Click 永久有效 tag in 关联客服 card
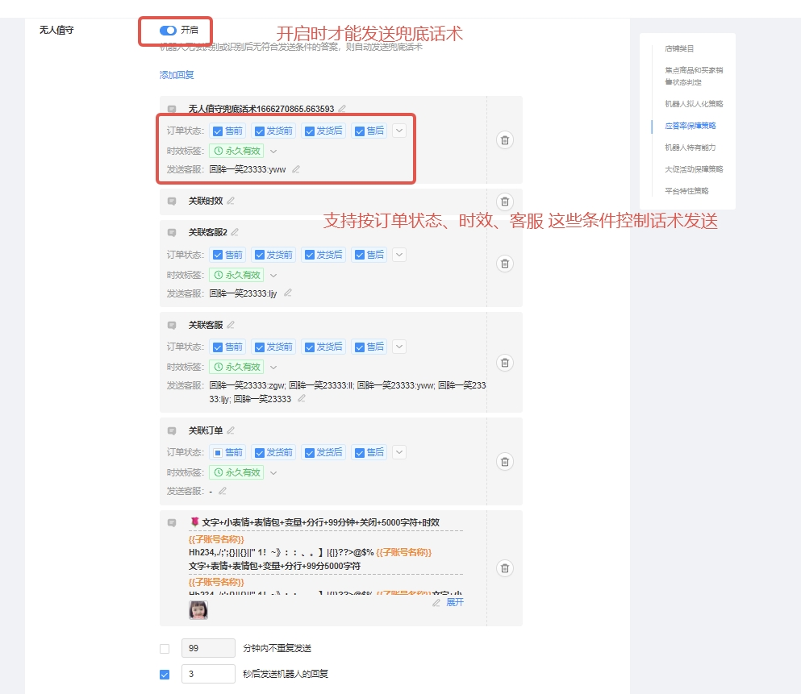Image resolution: width=801 pixels, height=694 pixels. point(236,367)
